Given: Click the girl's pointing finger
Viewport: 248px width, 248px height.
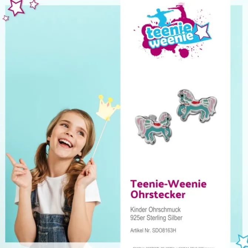Looking at the screenshot, I should [x=11, y=159].
